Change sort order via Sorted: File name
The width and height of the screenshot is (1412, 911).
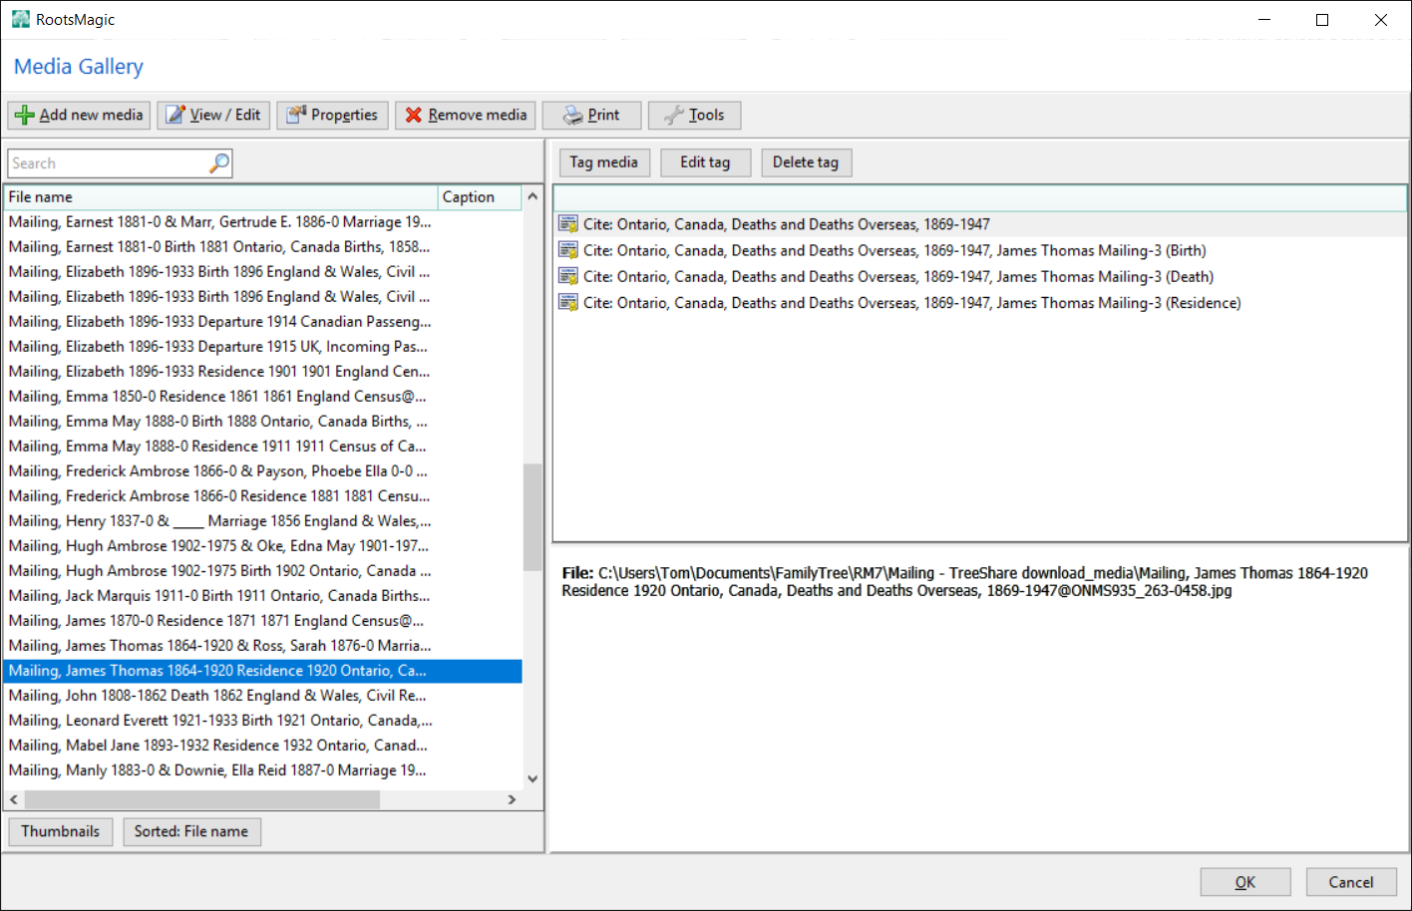[x=191, y=831]
